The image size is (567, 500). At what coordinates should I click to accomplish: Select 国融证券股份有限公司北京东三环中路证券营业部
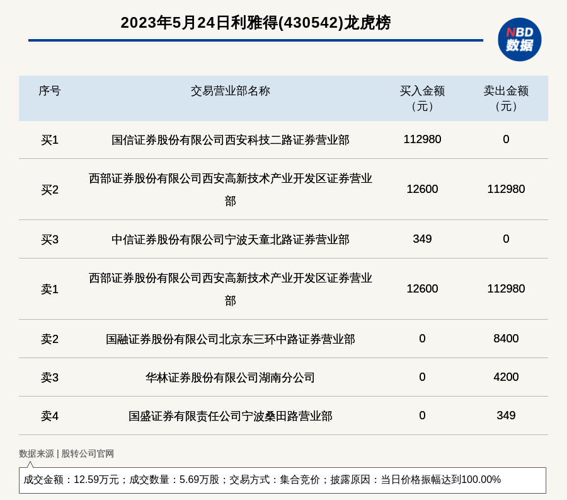pos(231,339)
